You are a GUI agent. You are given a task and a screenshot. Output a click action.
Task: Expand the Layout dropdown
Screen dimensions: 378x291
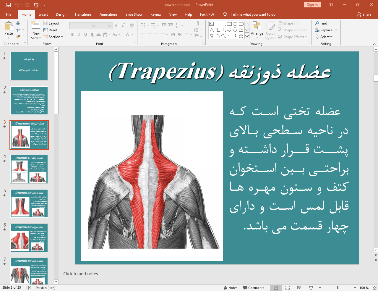point(53,23)
